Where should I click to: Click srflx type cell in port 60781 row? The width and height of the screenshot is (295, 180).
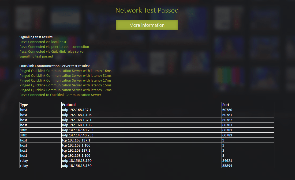click(40, 130)
